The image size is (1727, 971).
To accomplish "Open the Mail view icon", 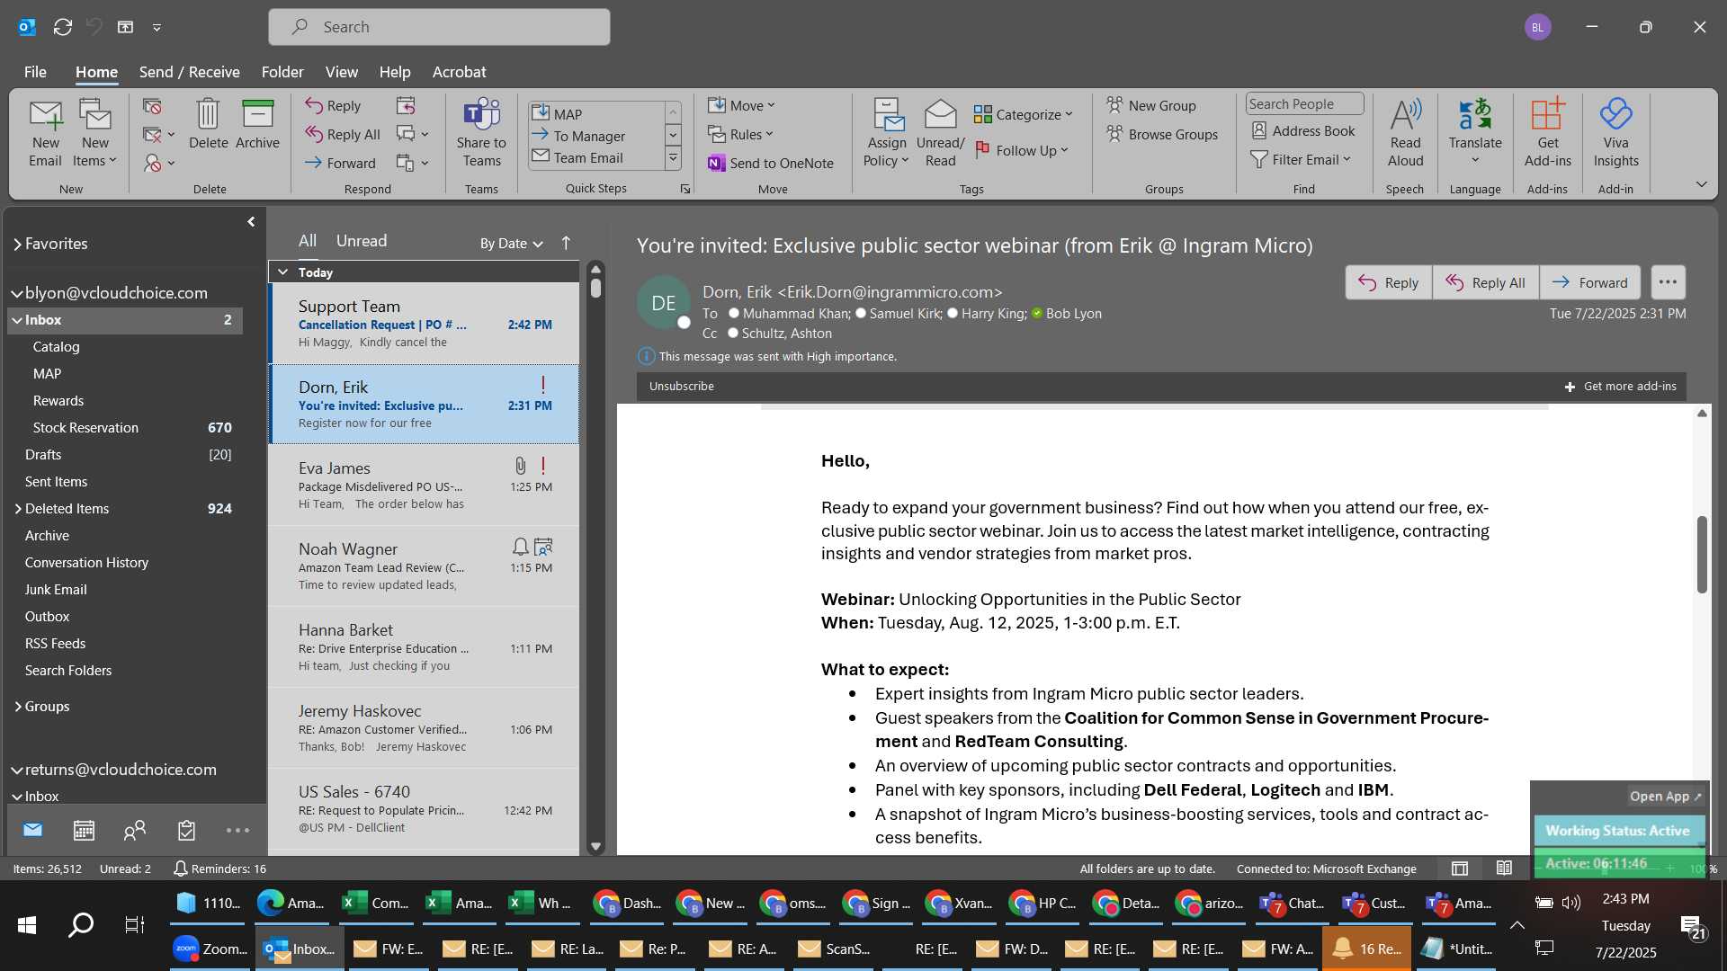I will tap(32, 830).
